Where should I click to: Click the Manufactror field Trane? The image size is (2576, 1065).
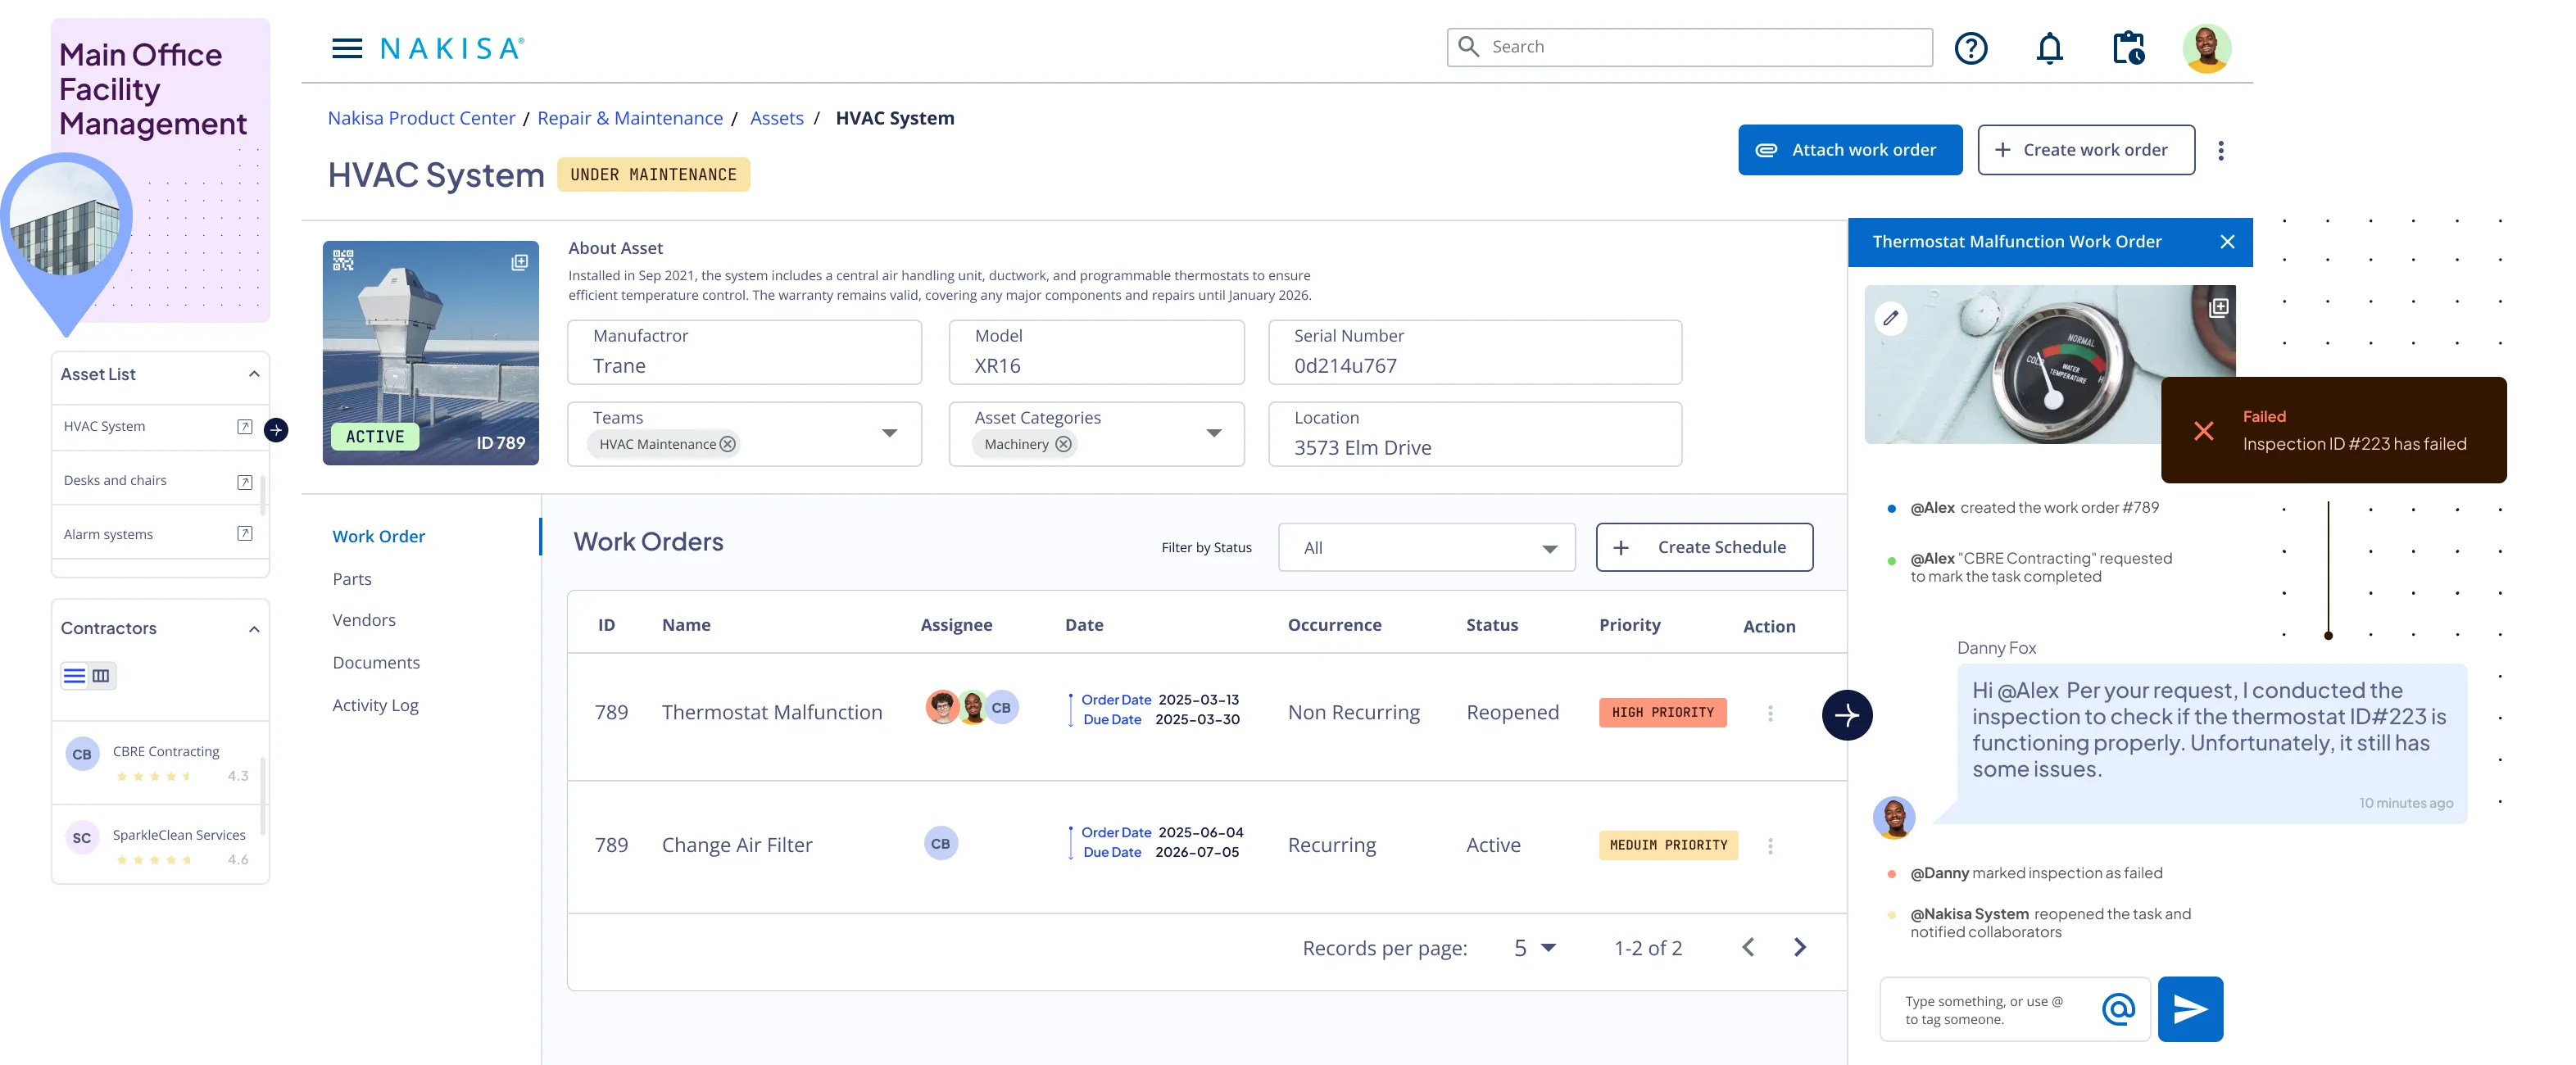pos(743,352)
